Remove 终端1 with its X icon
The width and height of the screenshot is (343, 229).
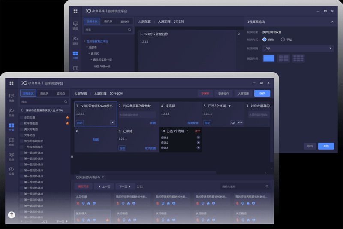pos(198,137)
